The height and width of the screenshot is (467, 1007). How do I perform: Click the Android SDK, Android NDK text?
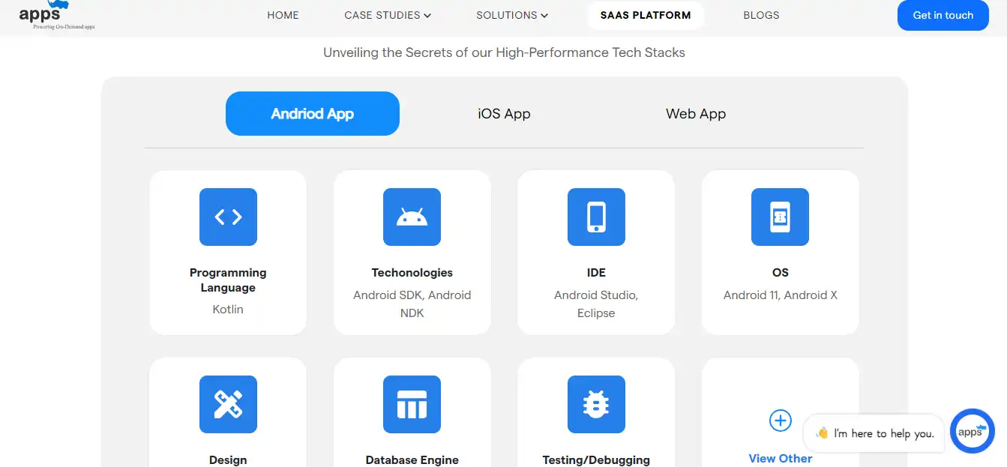pos(412,304)
